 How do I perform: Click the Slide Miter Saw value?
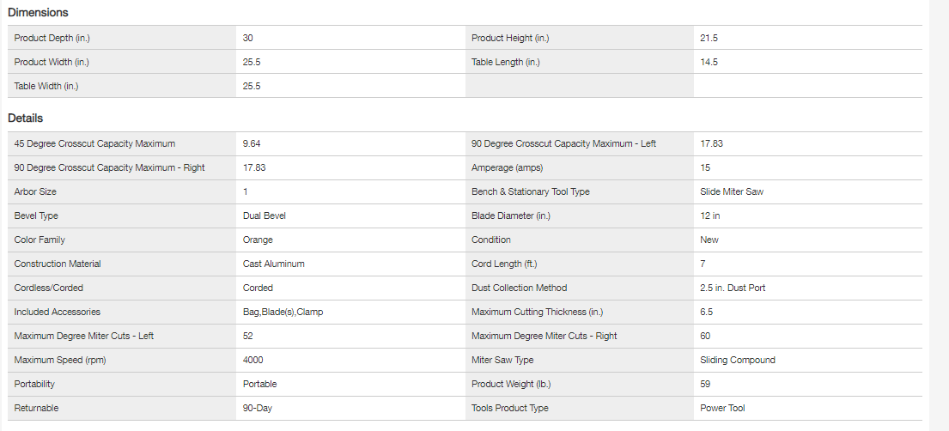click(732, 192)
